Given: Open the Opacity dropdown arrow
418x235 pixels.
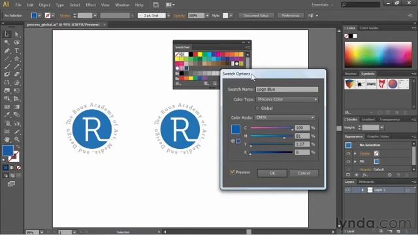Looking at the screenshot, I should pyautogui.click(x=207, y=16).
